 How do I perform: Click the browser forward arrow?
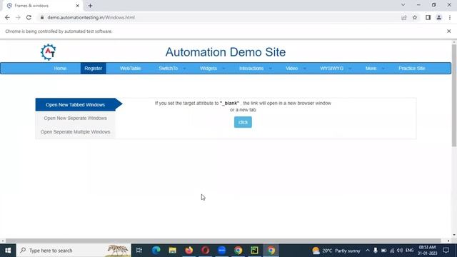[18, 17]
